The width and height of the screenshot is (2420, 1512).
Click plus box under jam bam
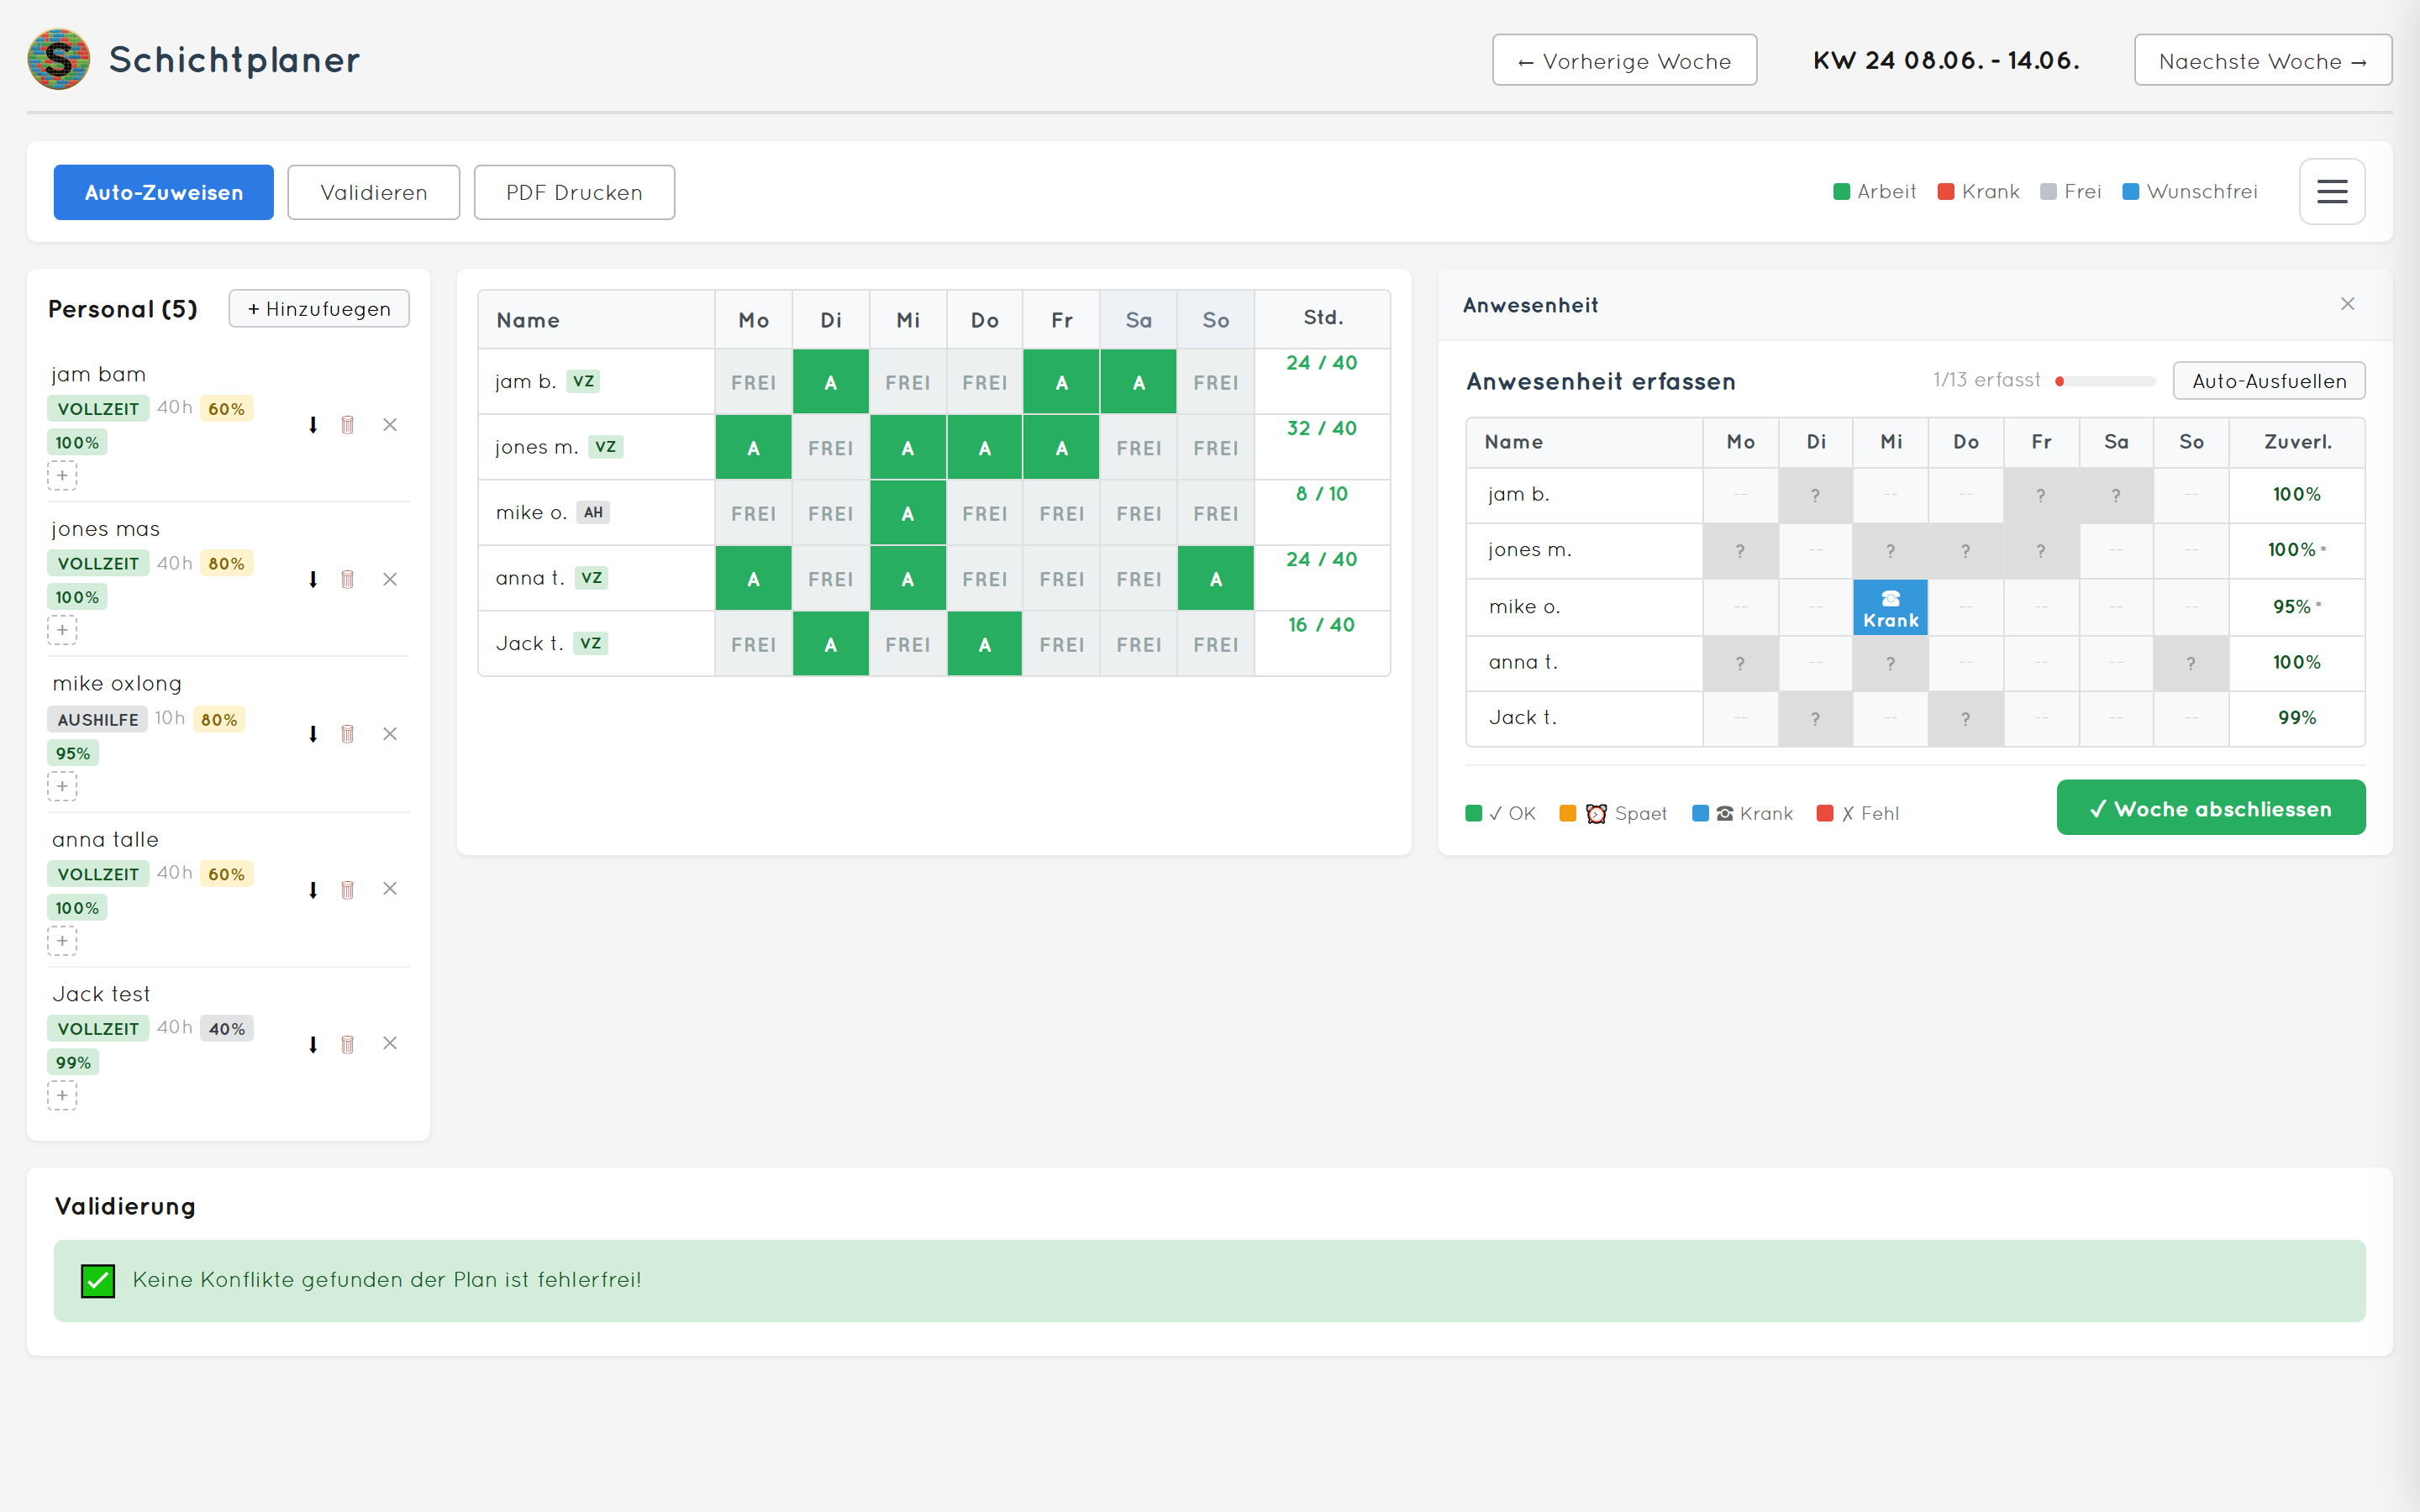point(62,475)
